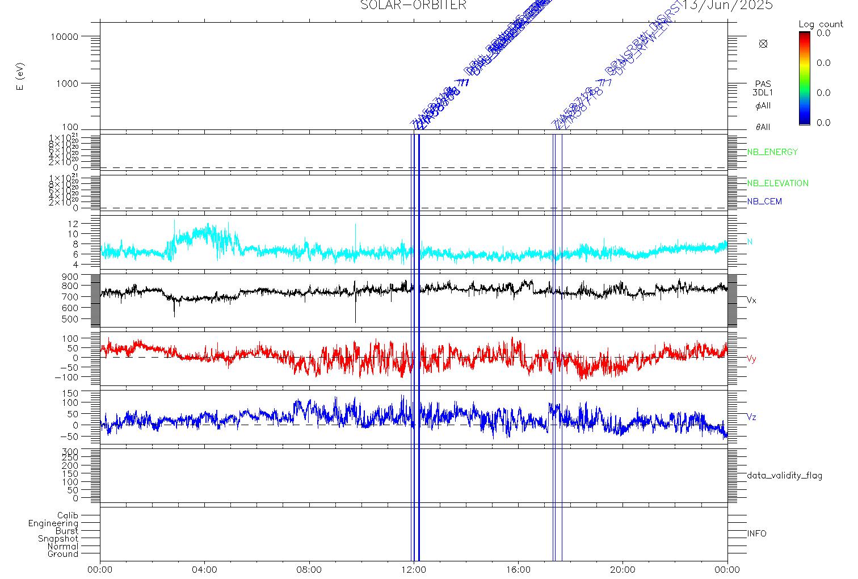Click the blue NB_CEM label

point(764,202)
